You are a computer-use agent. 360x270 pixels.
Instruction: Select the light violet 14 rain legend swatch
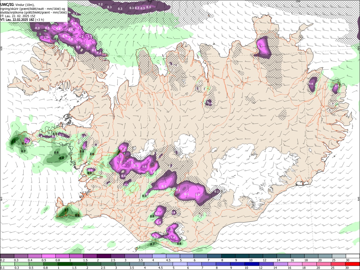281,264
